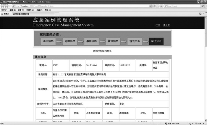Click the 注册 register link

pos(158,25)
